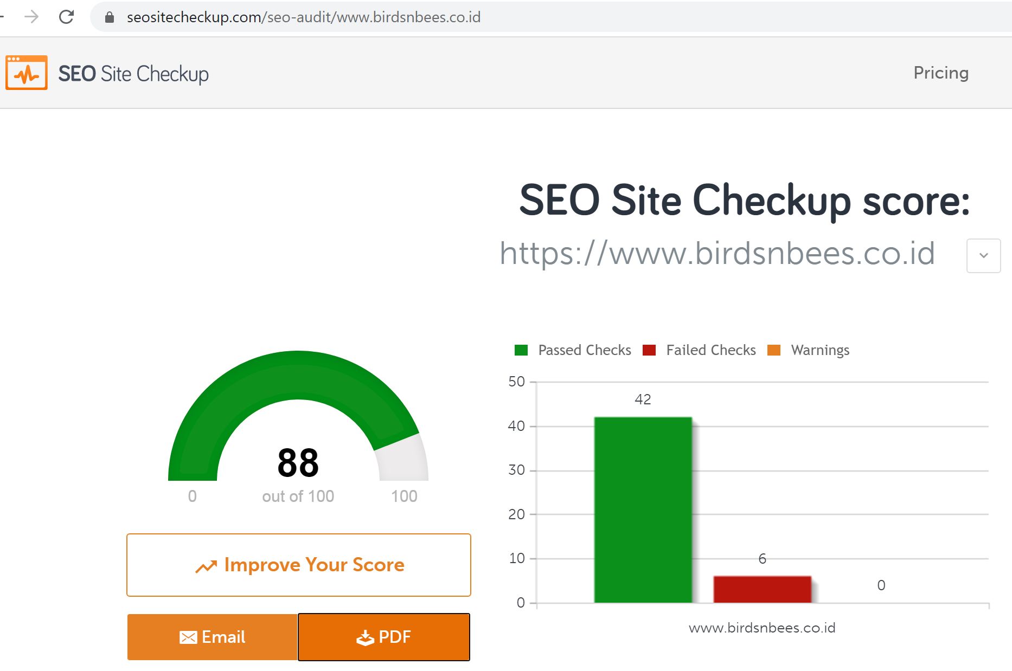
Task: Click the 'out of 100' gauge label
Action: 298,496
